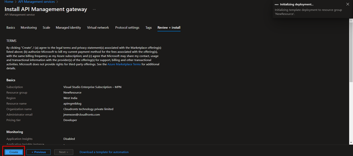This screenshot has height=156, width=353.
Task: Open the Azure Marketplace Terms link
Action: click(124, 64)
